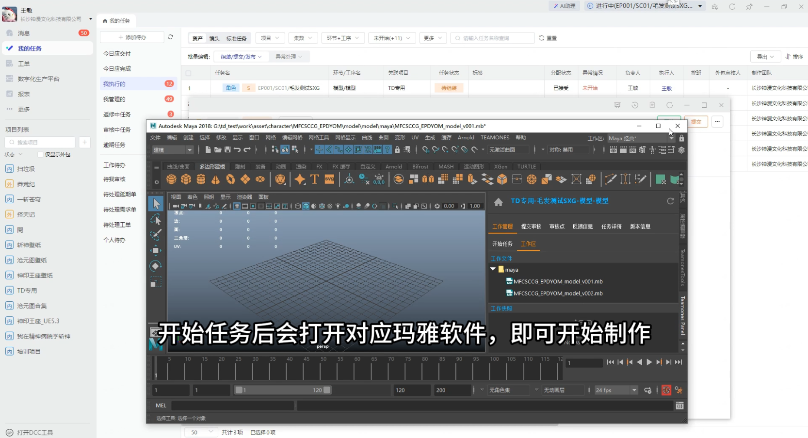Choose the Move tool in toolbox
The width and height of the screenshot is (808, 438).
pyautogui.click(x=156, y=250)
